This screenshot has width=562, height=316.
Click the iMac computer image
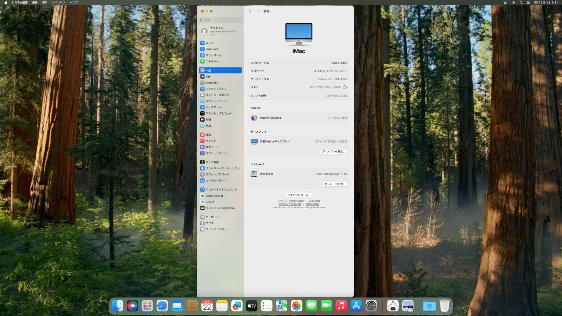pos(299,34)
